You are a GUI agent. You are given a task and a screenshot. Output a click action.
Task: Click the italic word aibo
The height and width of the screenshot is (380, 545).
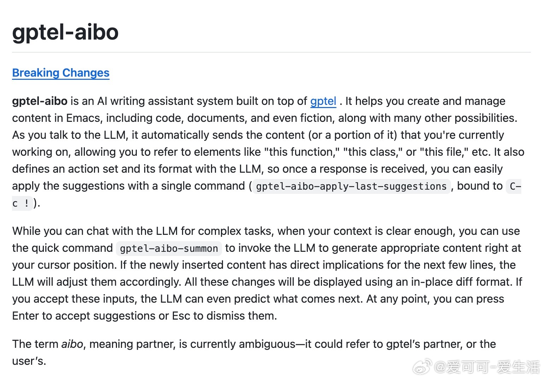coord(72,344)
